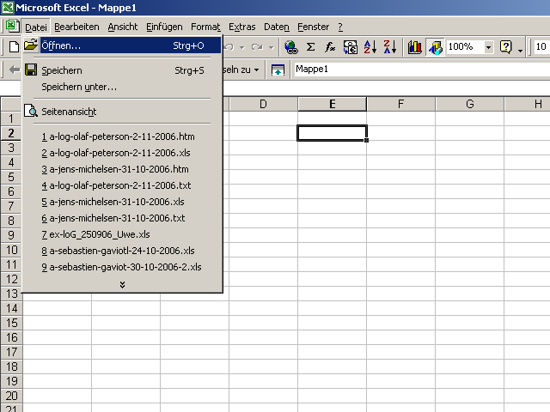The width and height of the screenshot is (550, 412).
Task: Open recent file 5 a-jens-michelsen-31-10-2006.xls
Action: coord(122,202)
